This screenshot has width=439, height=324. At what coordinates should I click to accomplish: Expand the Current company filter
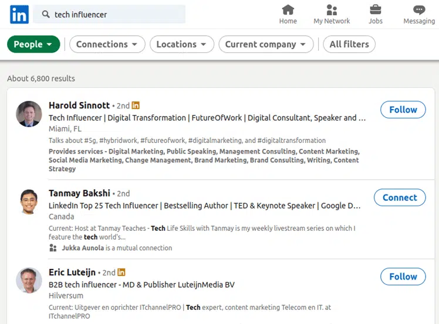[266, 44]
